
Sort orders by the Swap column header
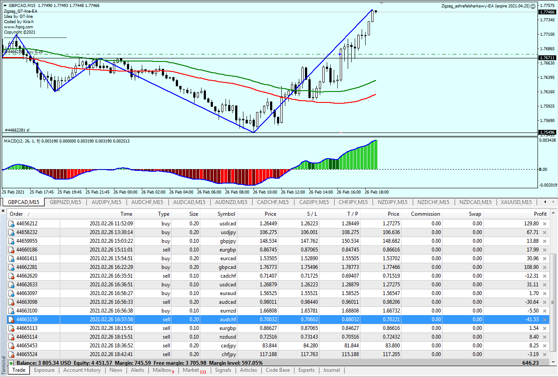pyautogui.click(x=462, y=214)
